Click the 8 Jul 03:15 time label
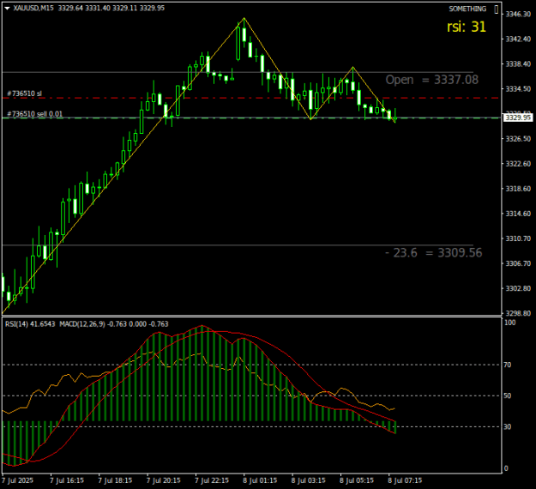This screenshot has height=489, width=536. point(309,480)
